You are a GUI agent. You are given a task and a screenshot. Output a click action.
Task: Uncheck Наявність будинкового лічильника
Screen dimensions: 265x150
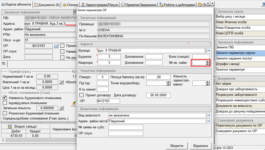tap(5, 98)
